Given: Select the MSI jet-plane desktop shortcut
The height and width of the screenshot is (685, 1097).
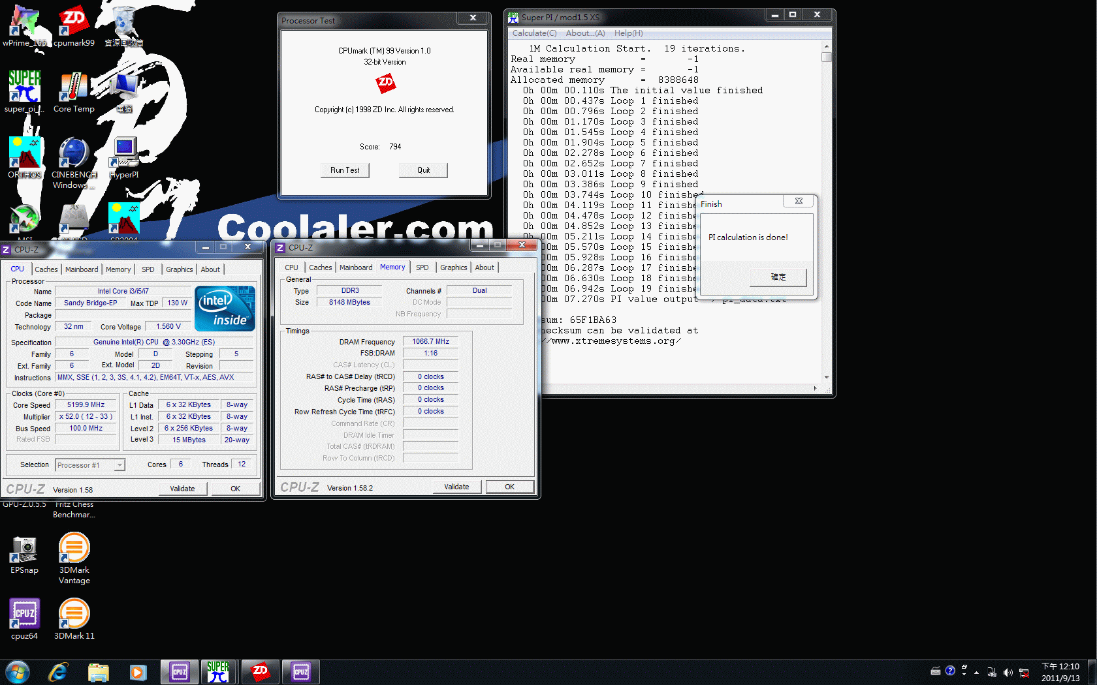Looking at the screenshot, I should click(24, 221).
